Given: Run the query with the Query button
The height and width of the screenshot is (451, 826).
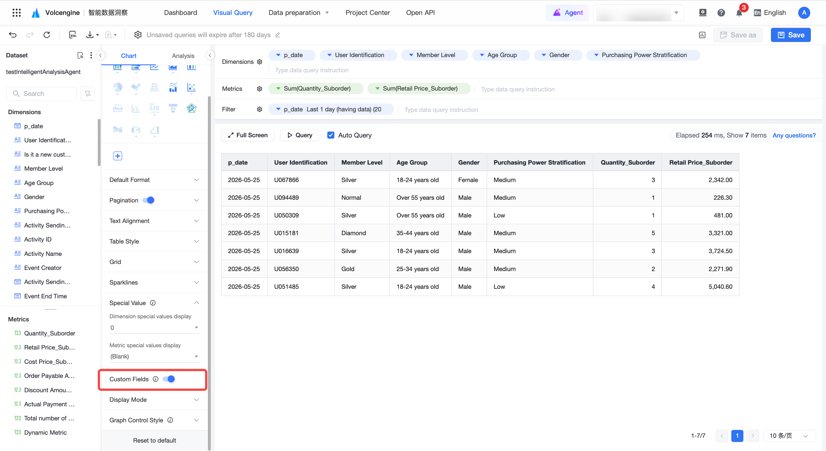Looking at the screenshot, I should [x=299, y=135].
